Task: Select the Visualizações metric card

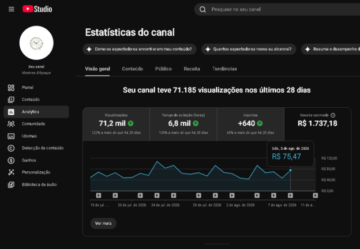Action: 116,124
